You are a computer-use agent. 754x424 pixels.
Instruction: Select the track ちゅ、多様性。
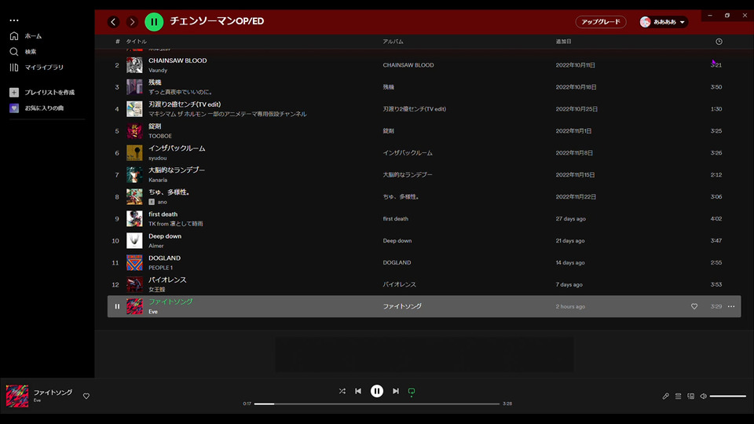click(169, 192)
